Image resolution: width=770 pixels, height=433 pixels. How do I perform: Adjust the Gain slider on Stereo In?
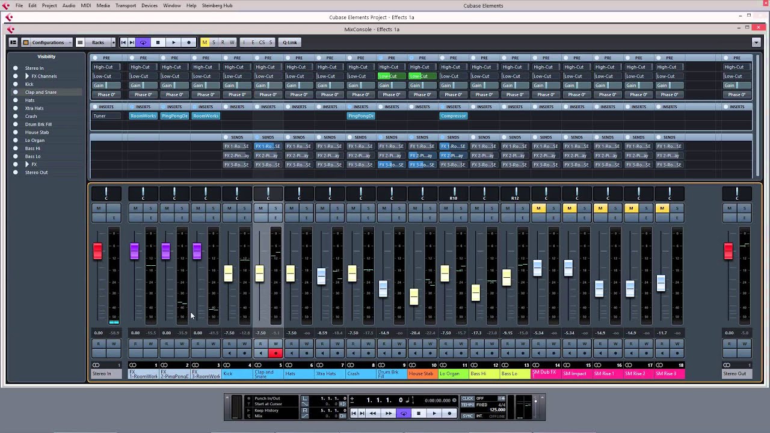[106, 85]
